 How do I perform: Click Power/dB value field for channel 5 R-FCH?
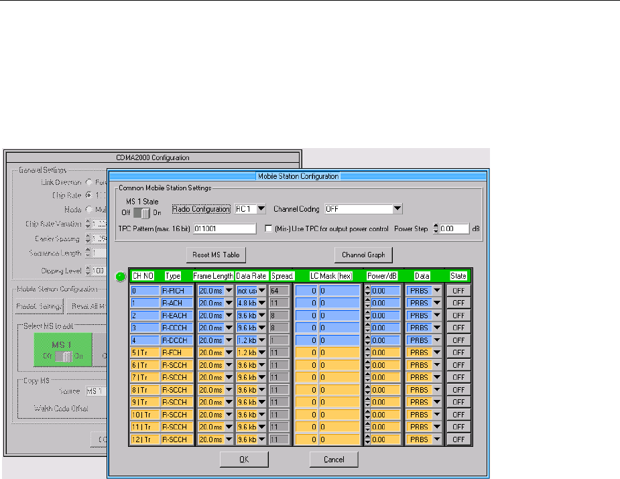(386, 352)
